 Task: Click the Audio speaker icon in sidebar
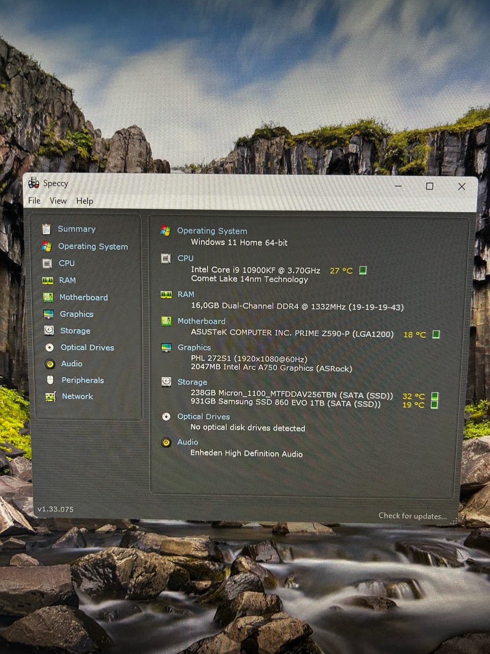[50, 364]
